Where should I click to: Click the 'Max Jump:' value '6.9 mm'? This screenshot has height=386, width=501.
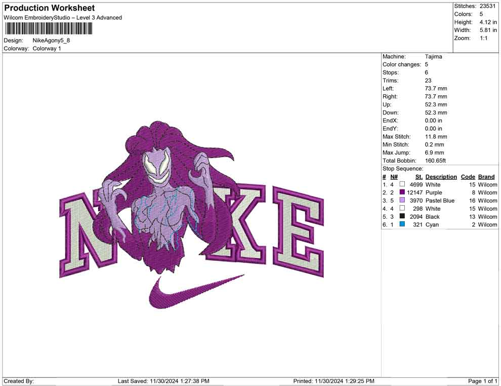(x=434, y=152)
